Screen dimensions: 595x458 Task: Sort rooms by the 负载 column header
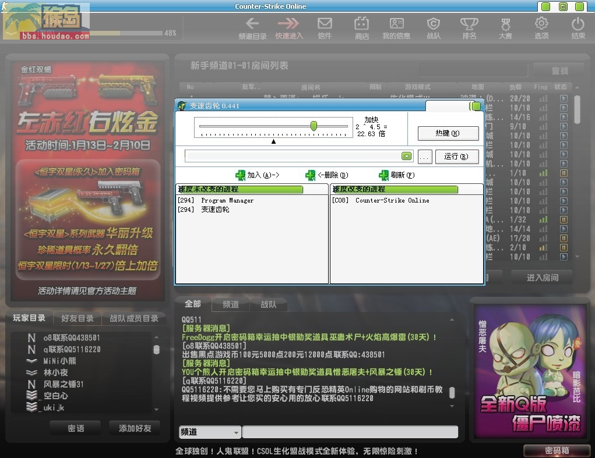pyautogui.click(x=515, y=87)
